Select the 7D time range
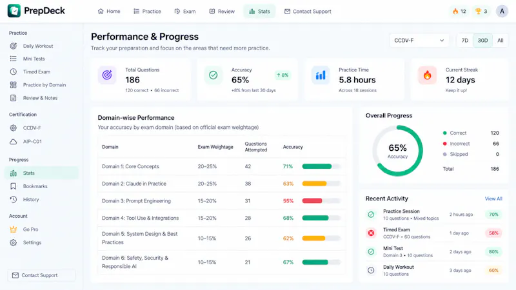 [464, 41]
